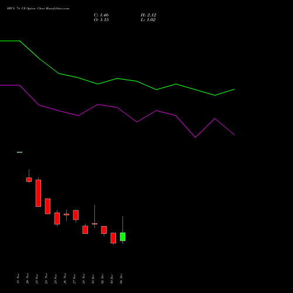The width and height of the screenshot is (293, 293).
Task: Click the 19 Nov date label
Action: click(x=18, y=278)
